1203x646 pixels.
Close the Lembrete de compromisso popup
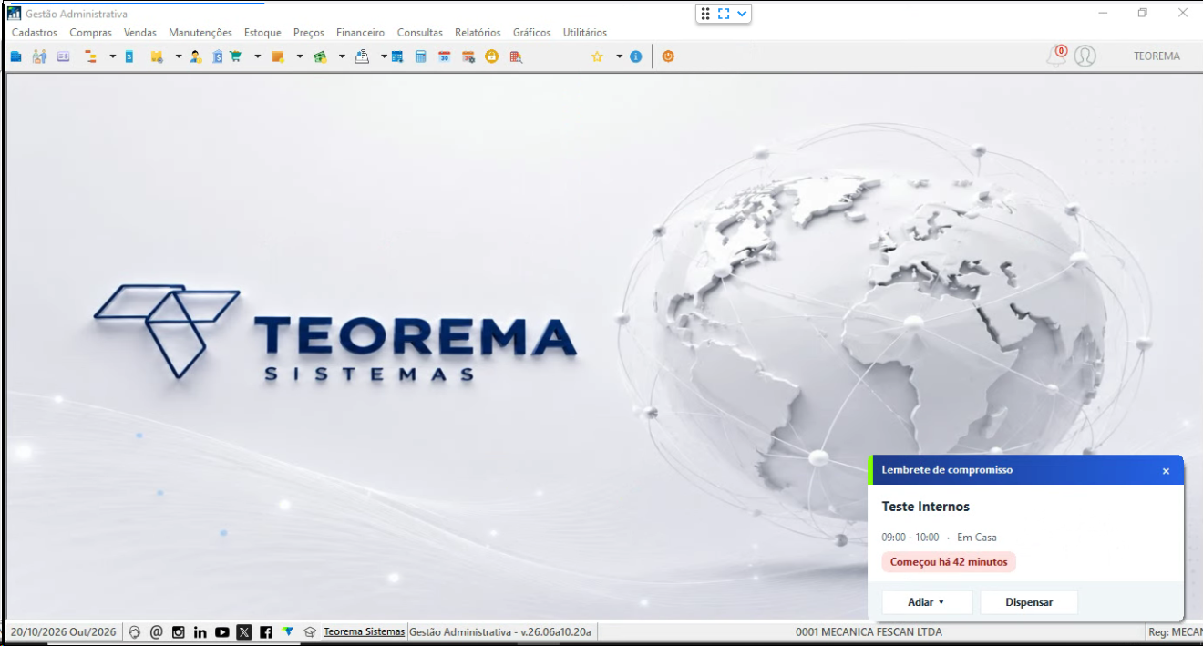(1166, 471)
